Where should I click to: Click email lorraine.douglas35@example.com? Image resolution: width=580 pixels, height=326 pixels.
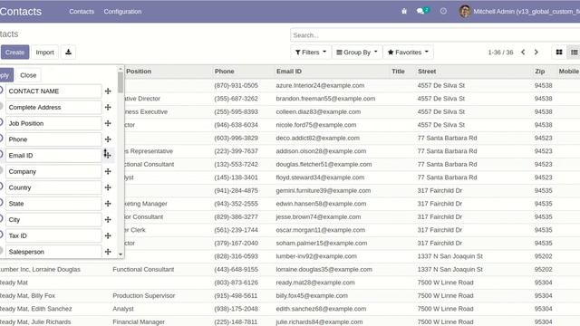tap(324, 270)
